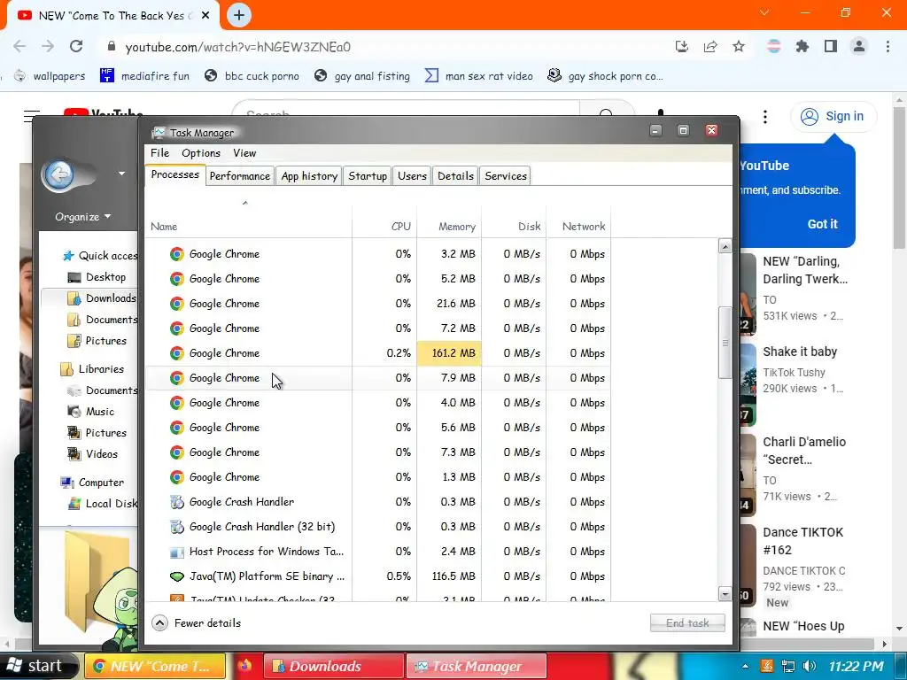Open YouTube's three-dot settings menu
Viewport: 907px width, 680px height.
click(765, 117)
